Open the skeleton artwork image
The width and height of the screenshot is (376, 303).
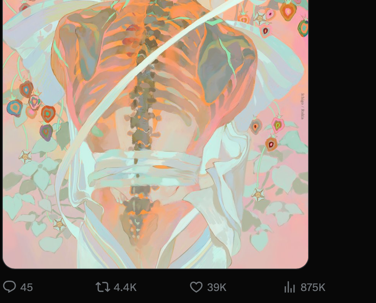[x=155, y=134]
